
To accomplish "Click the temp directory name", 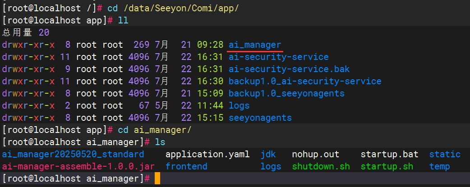I will 439,167.
